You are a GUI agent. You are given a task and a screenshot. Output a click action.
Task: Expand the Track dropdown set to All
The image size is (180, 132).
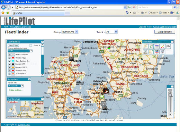pyautogui.click(x=111, y=32)
